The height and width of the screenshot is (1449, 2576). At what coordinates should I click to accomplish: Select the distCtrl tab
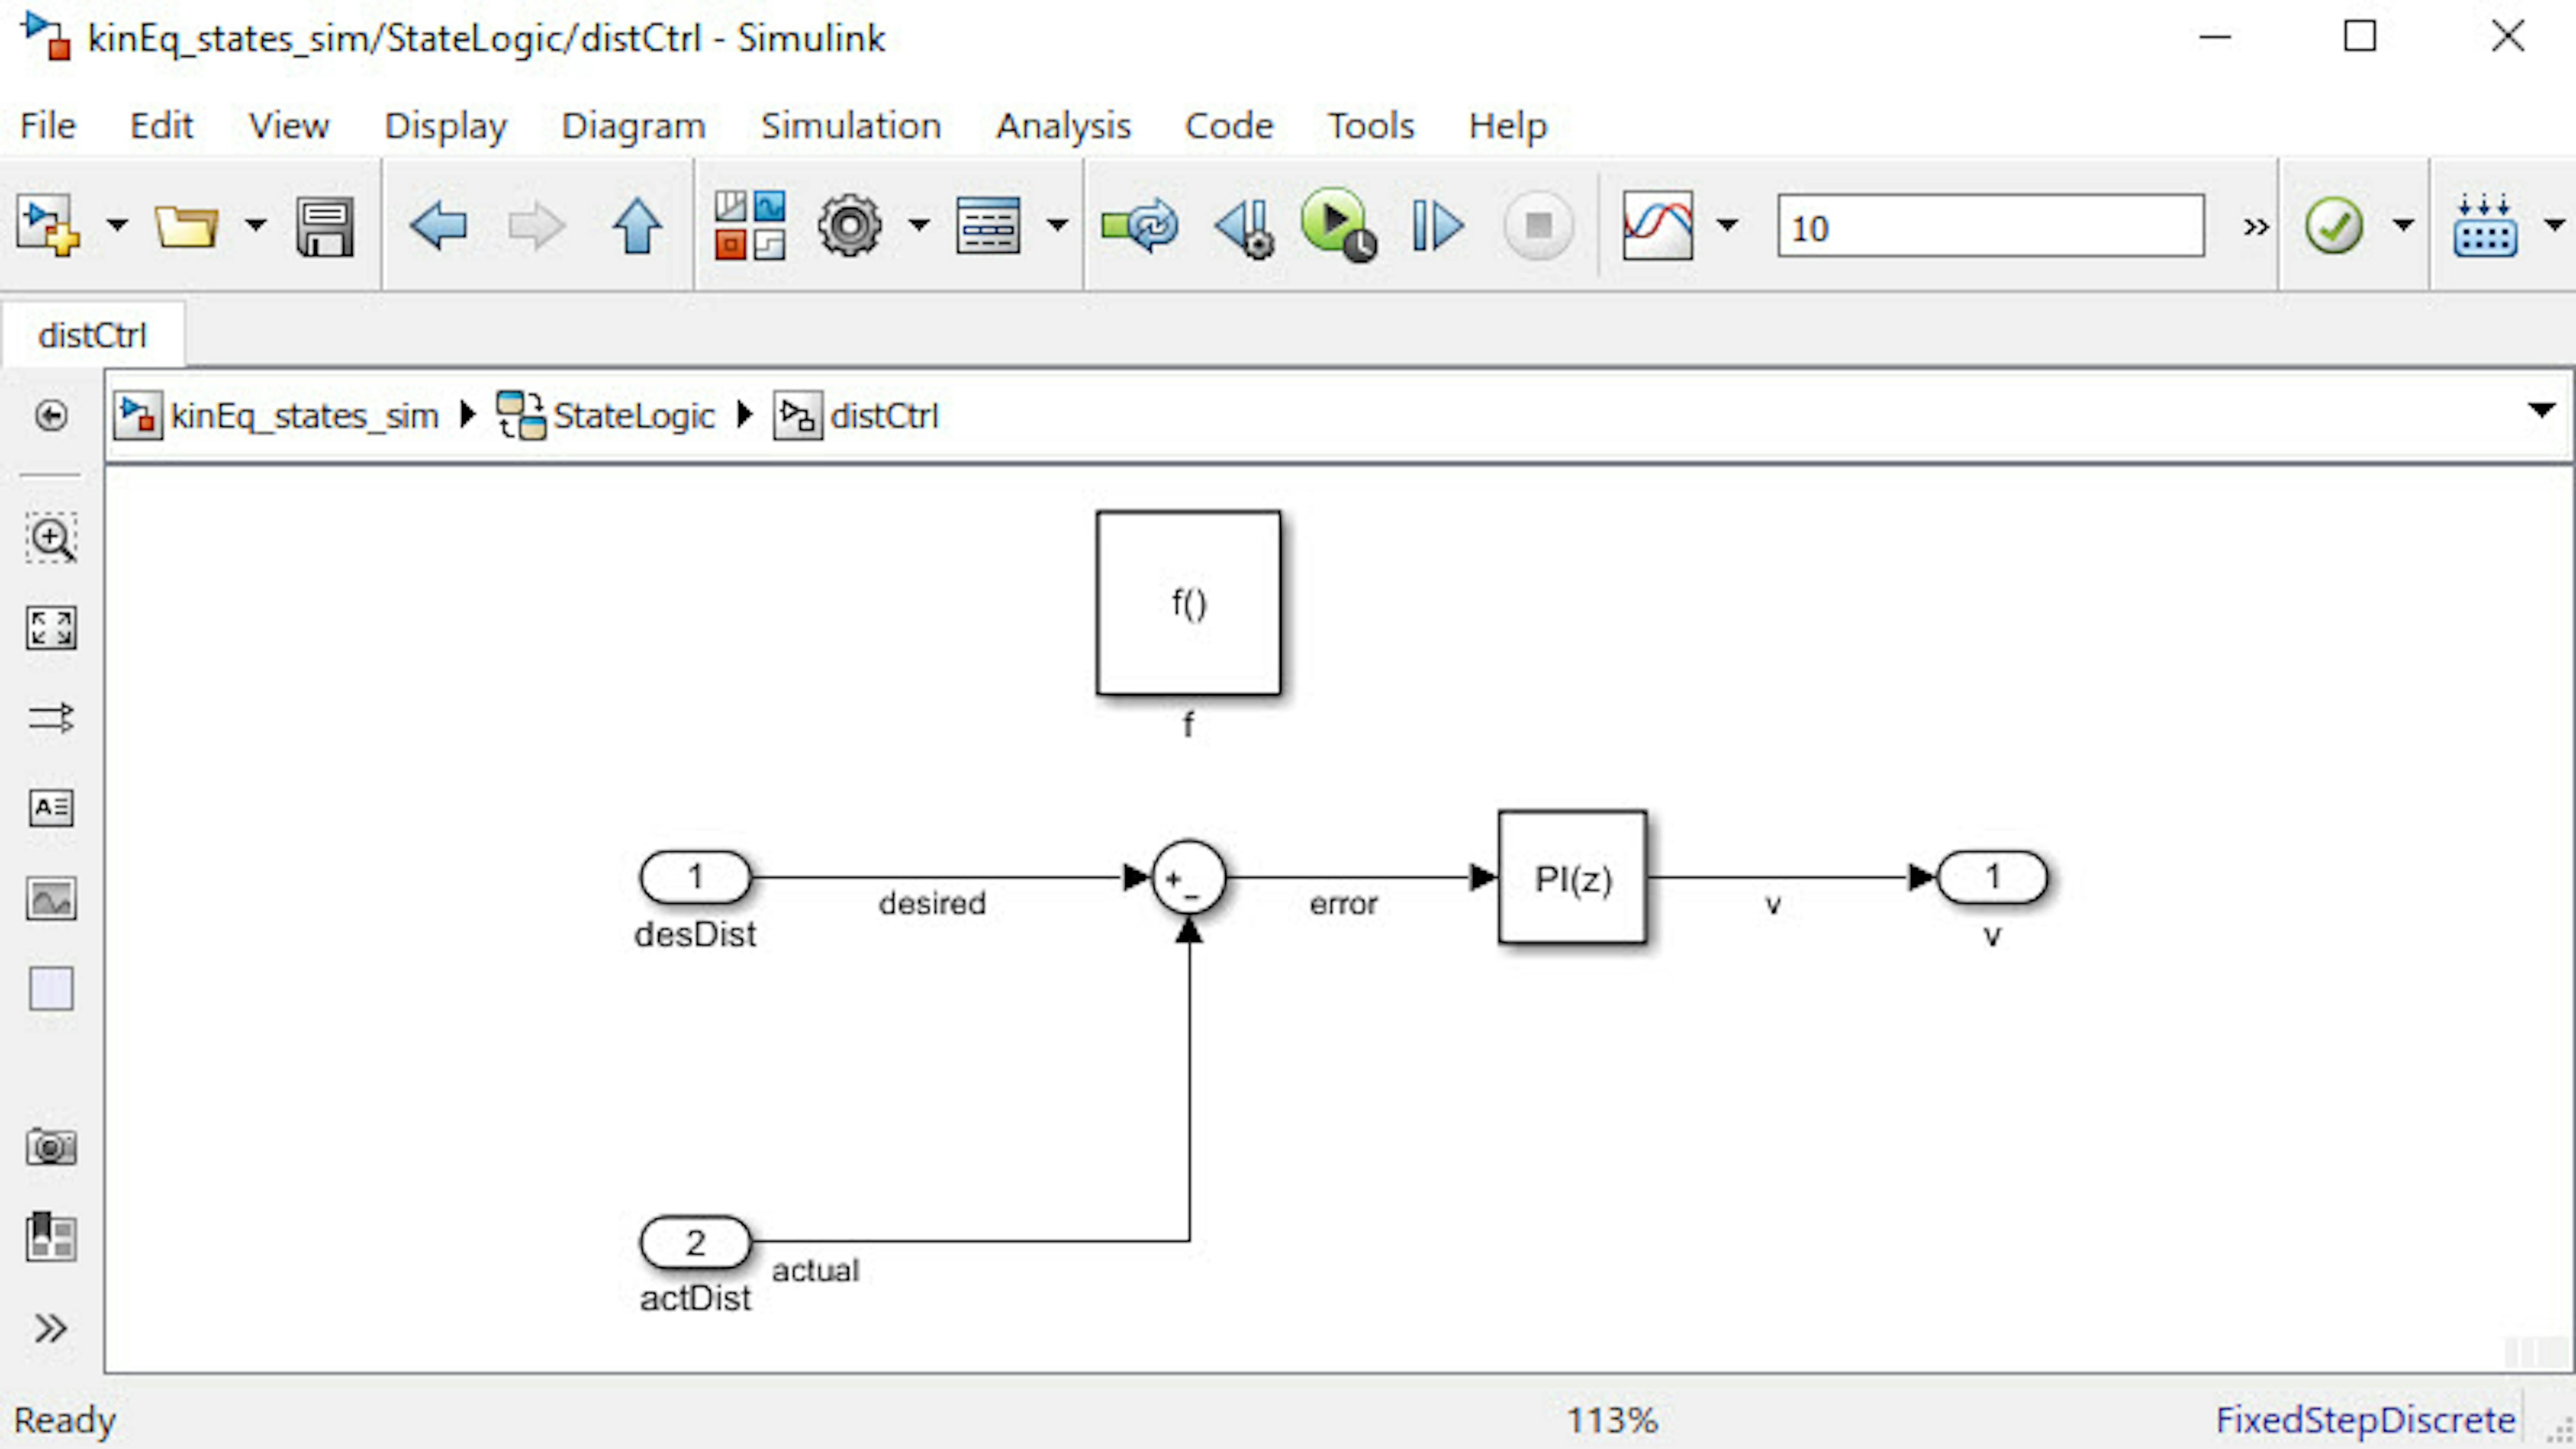tap(93, 335)
